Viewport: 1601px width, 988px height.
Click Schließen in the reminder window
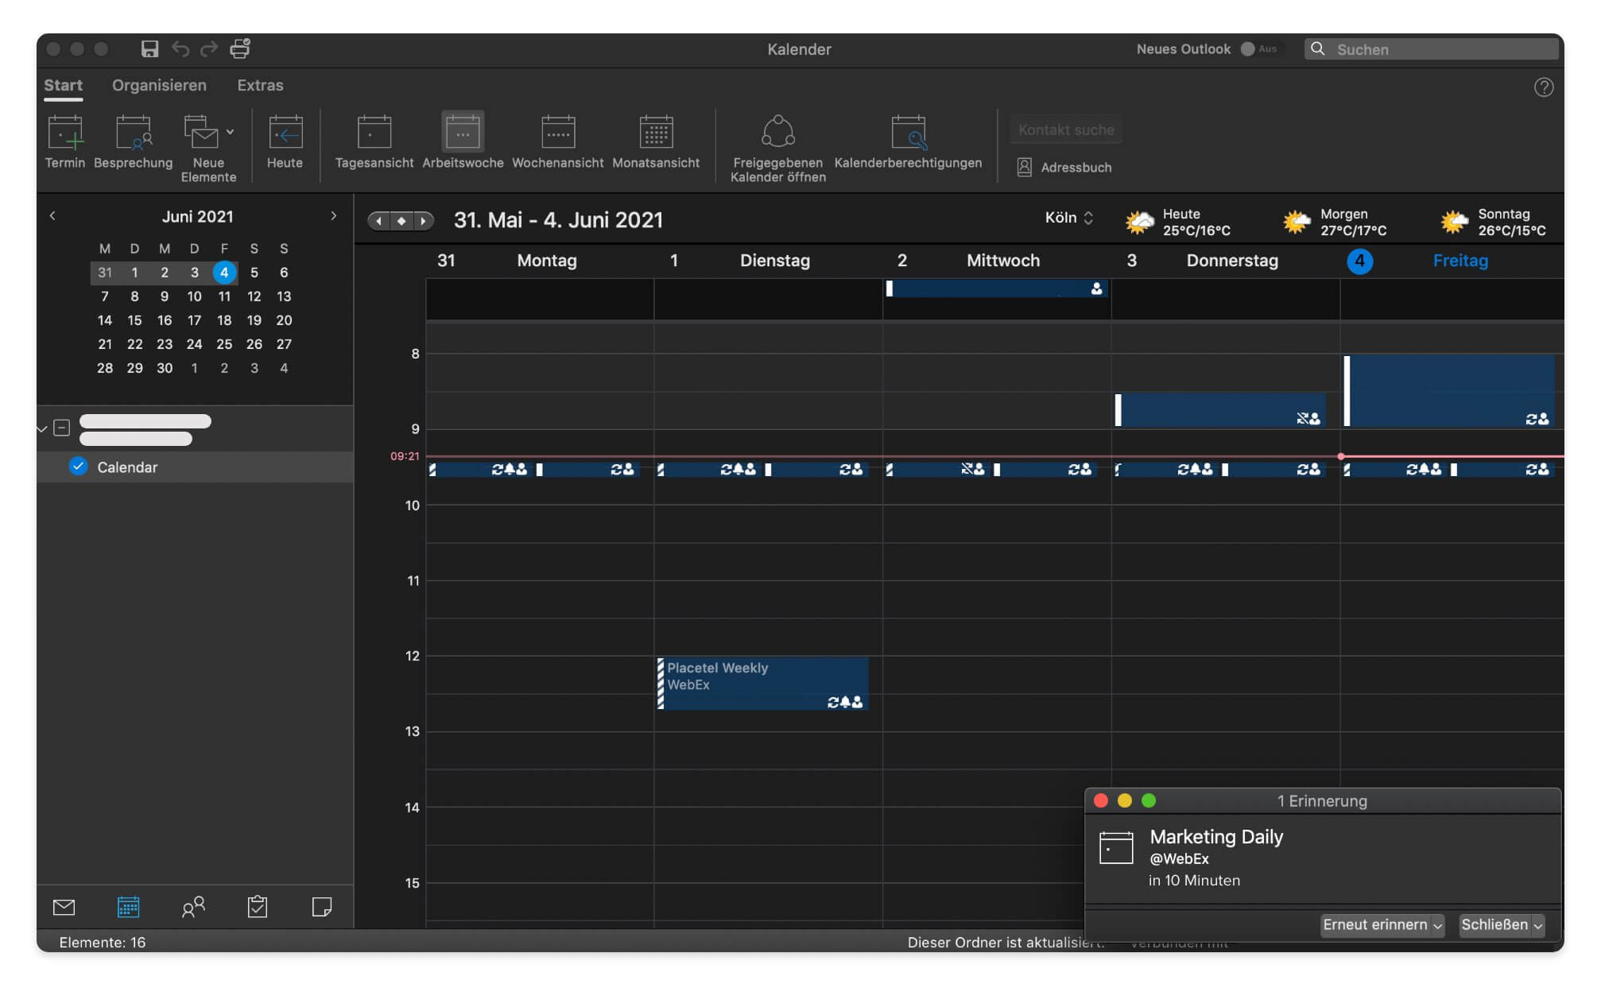(x=1494, y=925)
